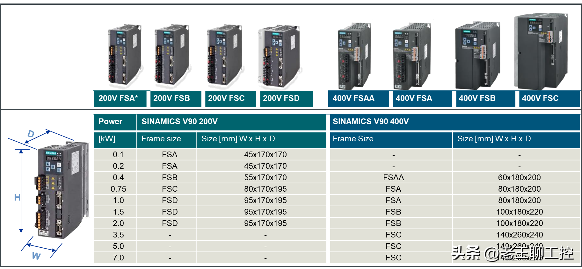Select the 60x180x200 size cell
This screenshot has width=582, height=269.
(x=519, y=177)
